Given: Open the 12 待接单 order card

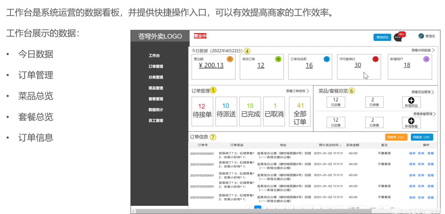Looking at the screenshot, I should click(x=202, y=111).
